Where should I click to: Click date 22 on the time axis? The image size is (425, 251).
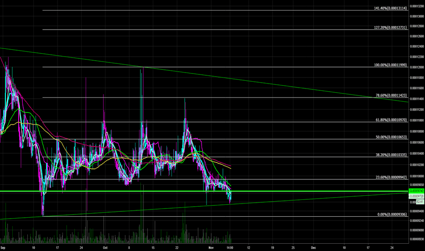pos(177,248)
